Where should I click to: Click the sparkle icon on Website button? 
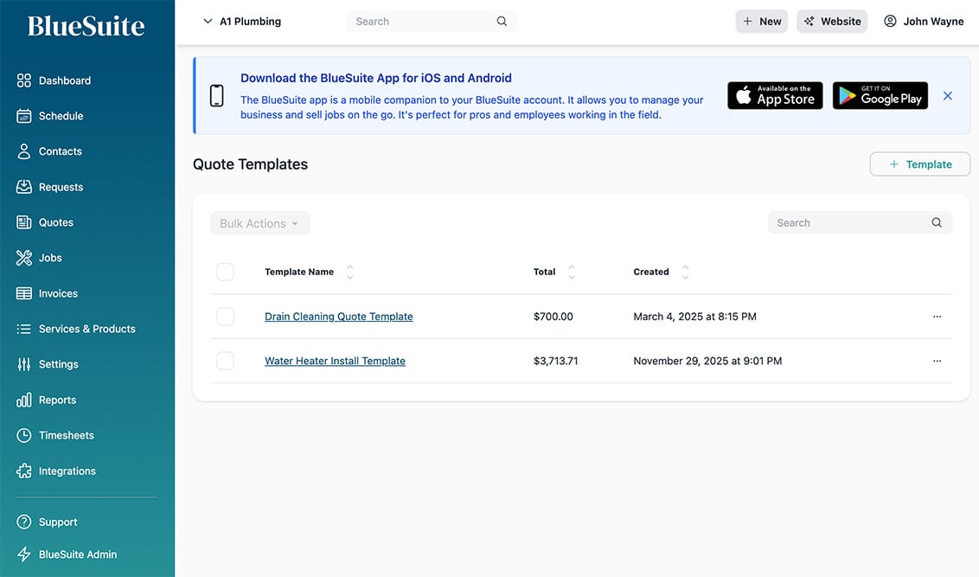(809, 22)
